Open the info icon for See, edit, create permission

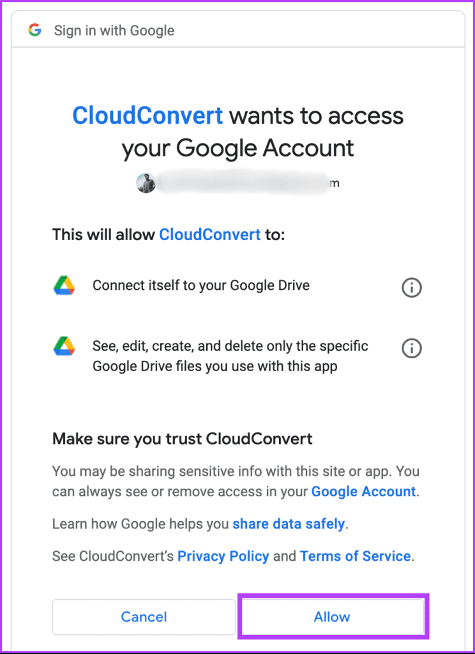pos(412,349)
